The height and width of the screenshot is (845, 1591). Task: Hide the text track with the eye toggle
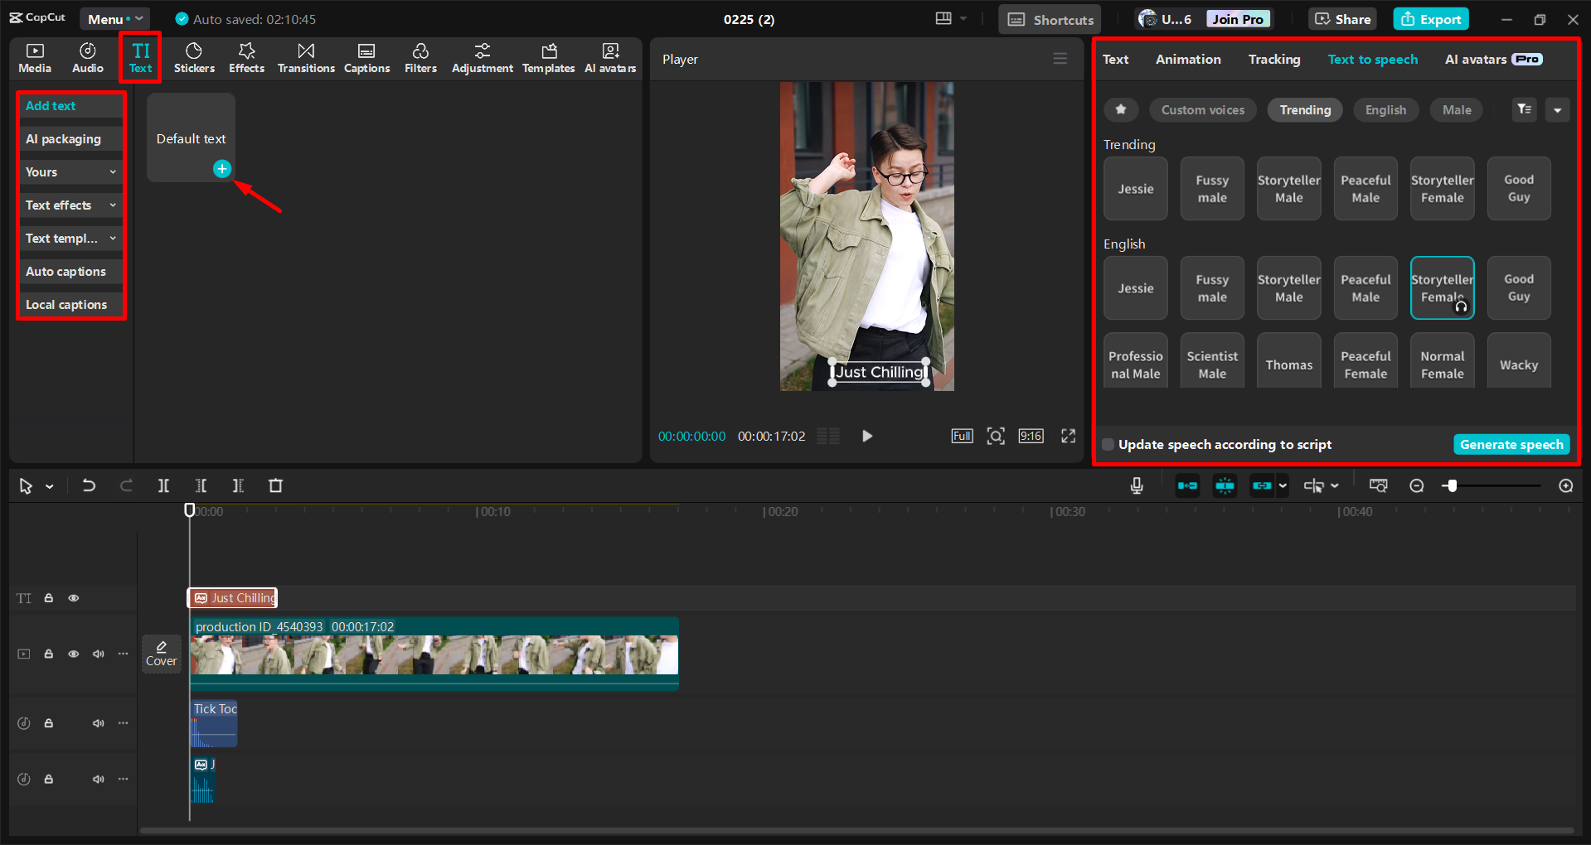click(x=73, y=597)
